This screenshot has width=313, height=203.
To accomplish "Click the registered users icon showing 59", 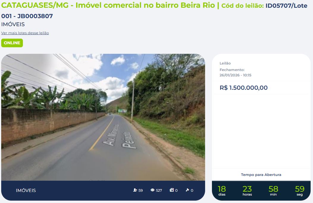I will tap(135, 190).
